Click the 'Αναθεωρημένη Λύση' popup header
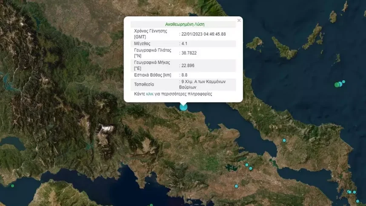 [x=185, y=24]
